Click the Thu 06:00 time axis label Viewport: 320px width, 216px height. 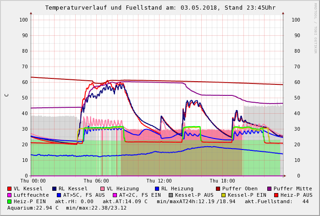96,181
